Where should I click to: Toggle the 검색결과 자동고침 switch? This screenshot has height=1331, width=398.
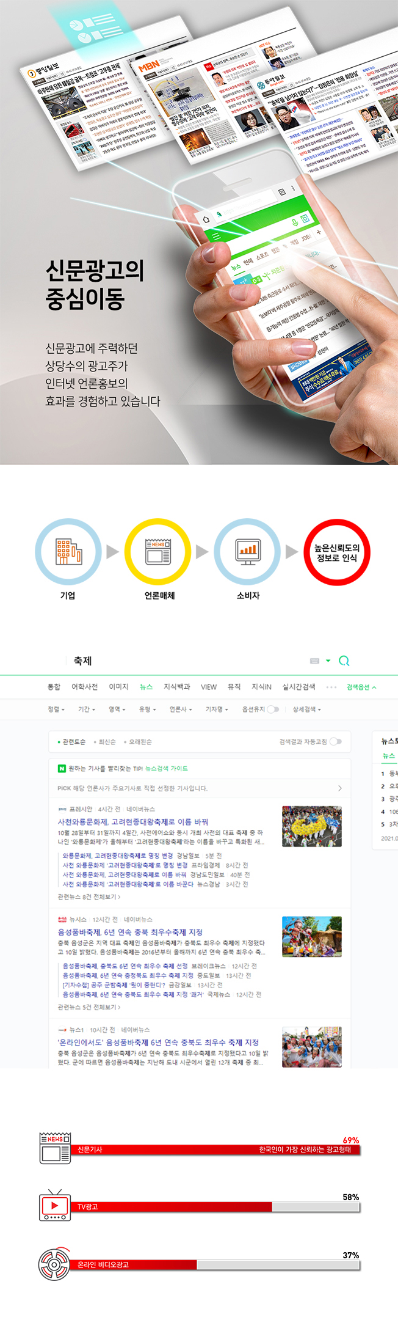pyautogui.click(x=336, y=742)
